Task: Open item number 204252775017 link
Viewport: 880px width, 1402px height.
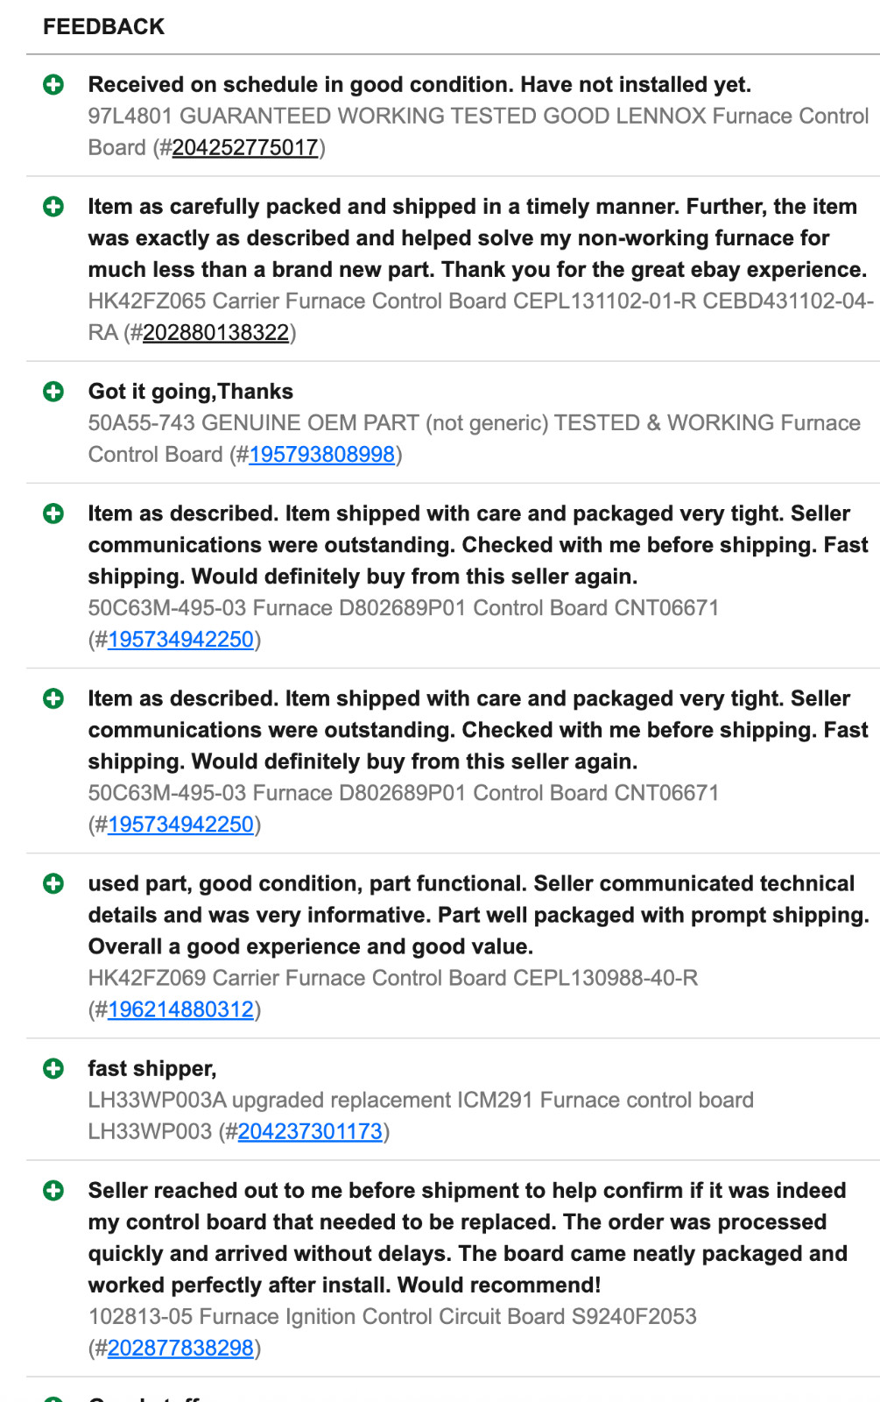Action: 245,147
